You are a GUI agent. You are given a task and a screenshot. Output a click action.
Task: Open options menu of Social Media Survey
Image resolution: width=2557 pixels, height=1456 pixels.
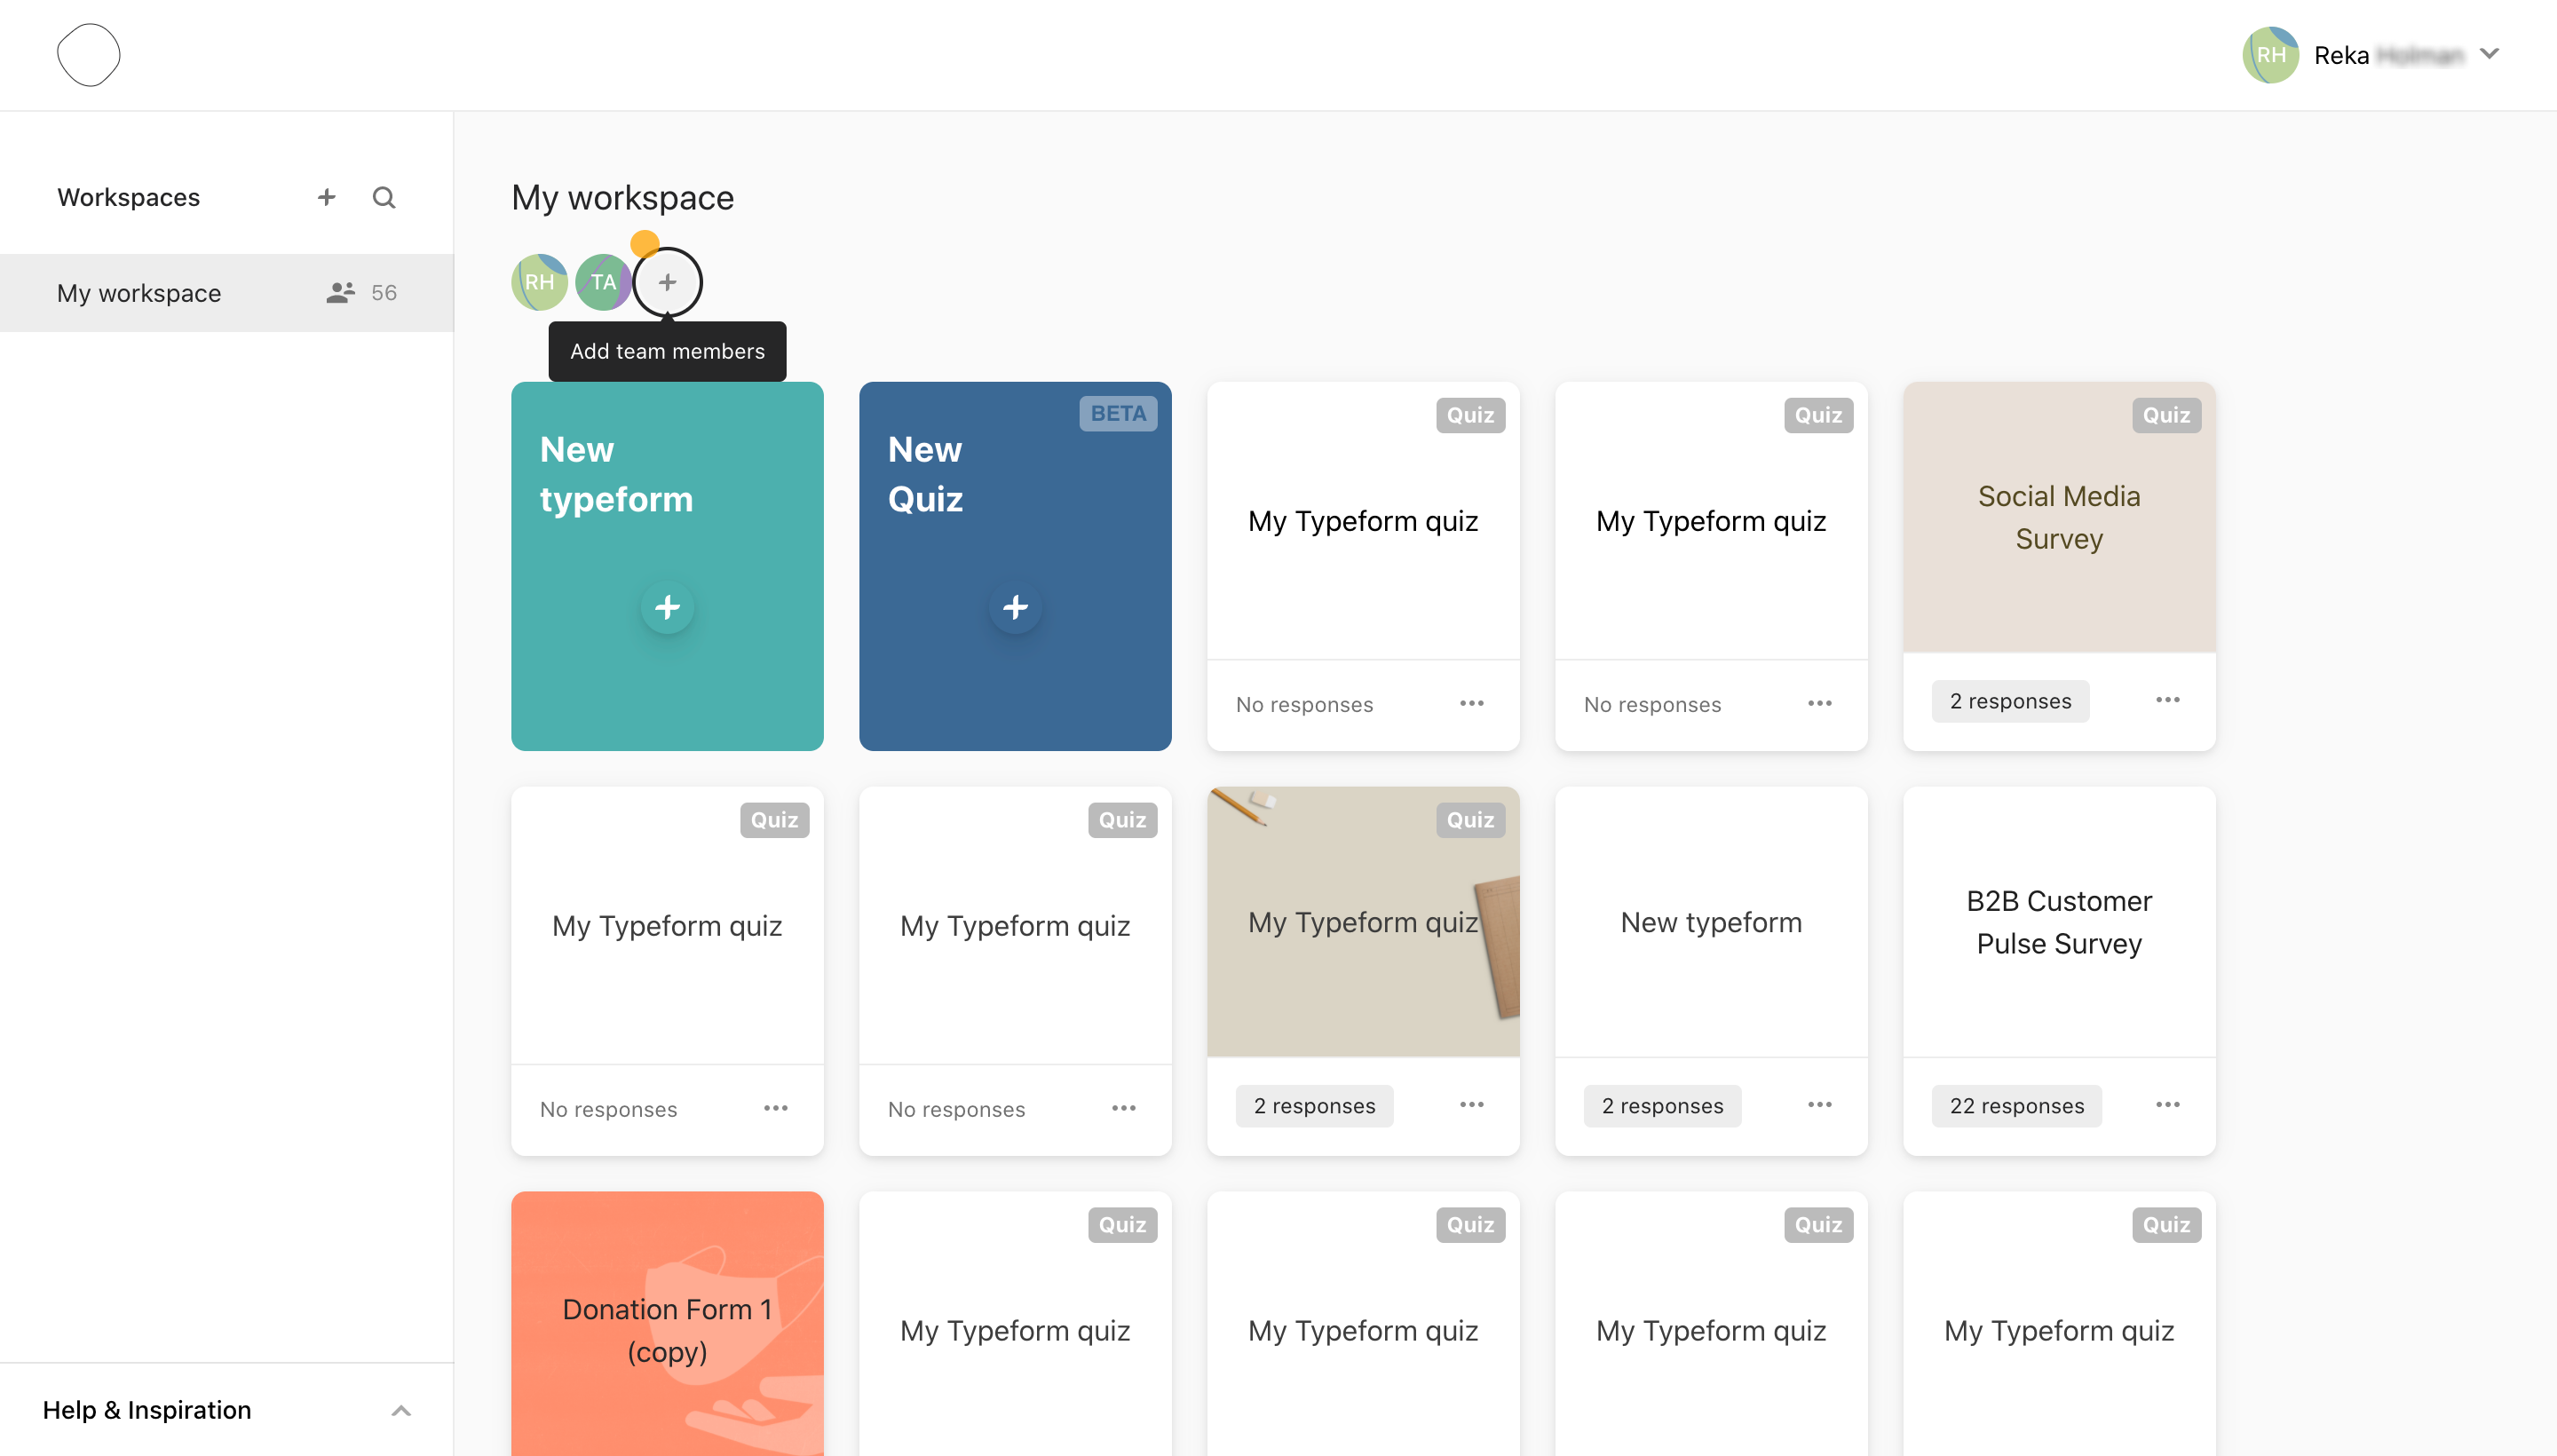pos(2167,700)
